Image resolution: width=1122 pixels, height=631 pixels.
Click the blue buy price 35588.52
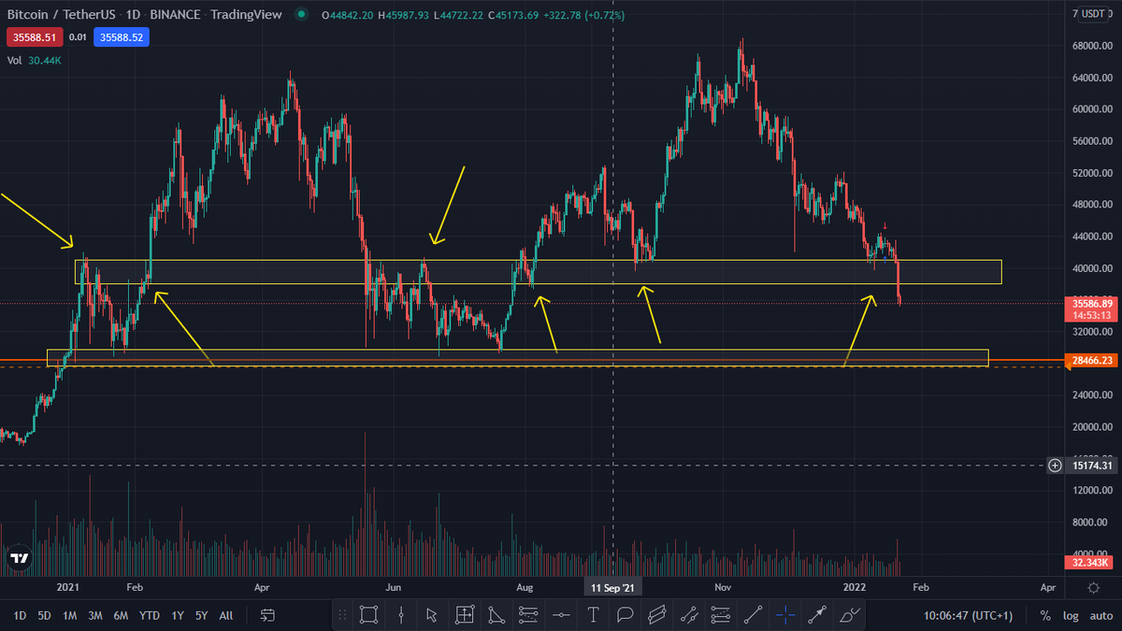121,37
